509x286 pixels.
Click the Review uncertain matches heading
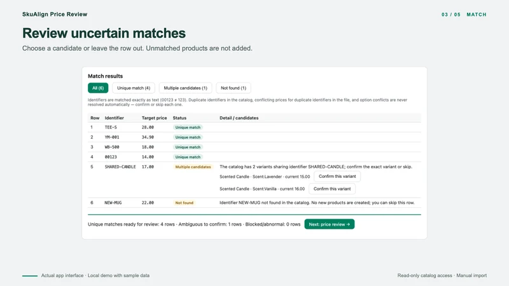104,33
